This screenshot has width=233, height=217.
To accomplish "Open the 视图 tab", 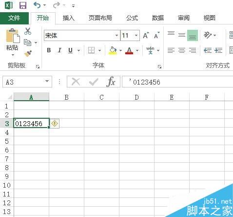I will click(x=210, y=18).
